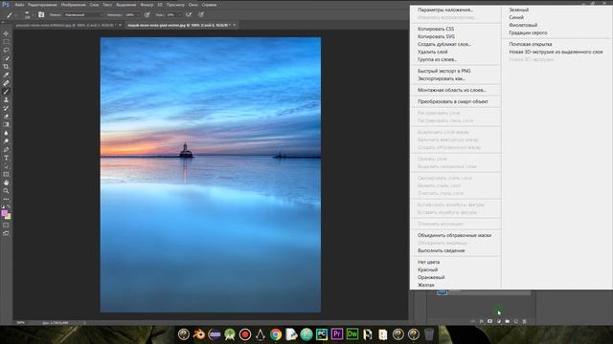Image resolution: width=613 pixels, height=344 pixels.
Task: Choose Синий layer color label
Action: (x=516, y=17)
